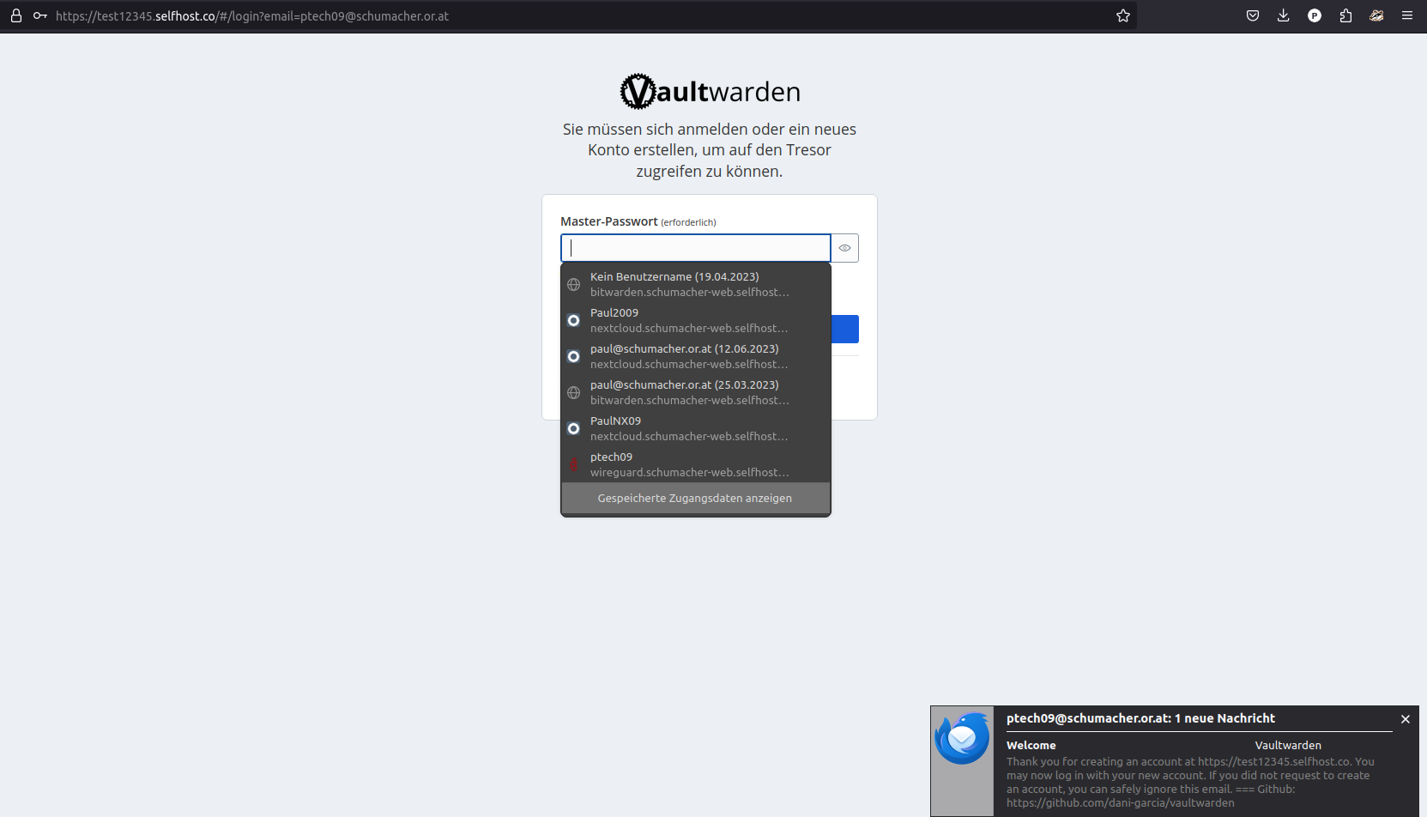
Task: Click the Master-Passwort input field
Action: tap(695, 248)
